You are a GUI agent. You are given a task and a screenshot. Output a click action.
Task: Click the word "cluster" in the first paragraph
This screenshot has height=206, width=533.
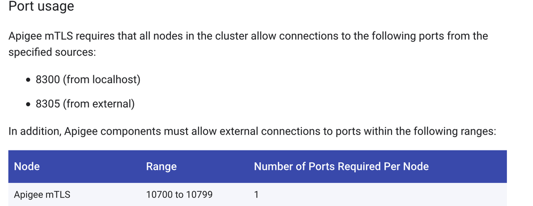pos(231,36)
